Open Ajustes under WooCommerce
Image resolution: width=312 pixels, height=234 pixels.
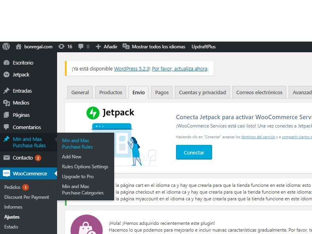12,217
